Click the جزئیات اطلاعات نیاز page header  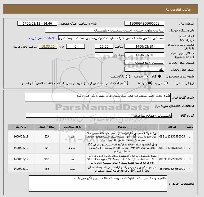pyautogui.click(x=178, y=10)
